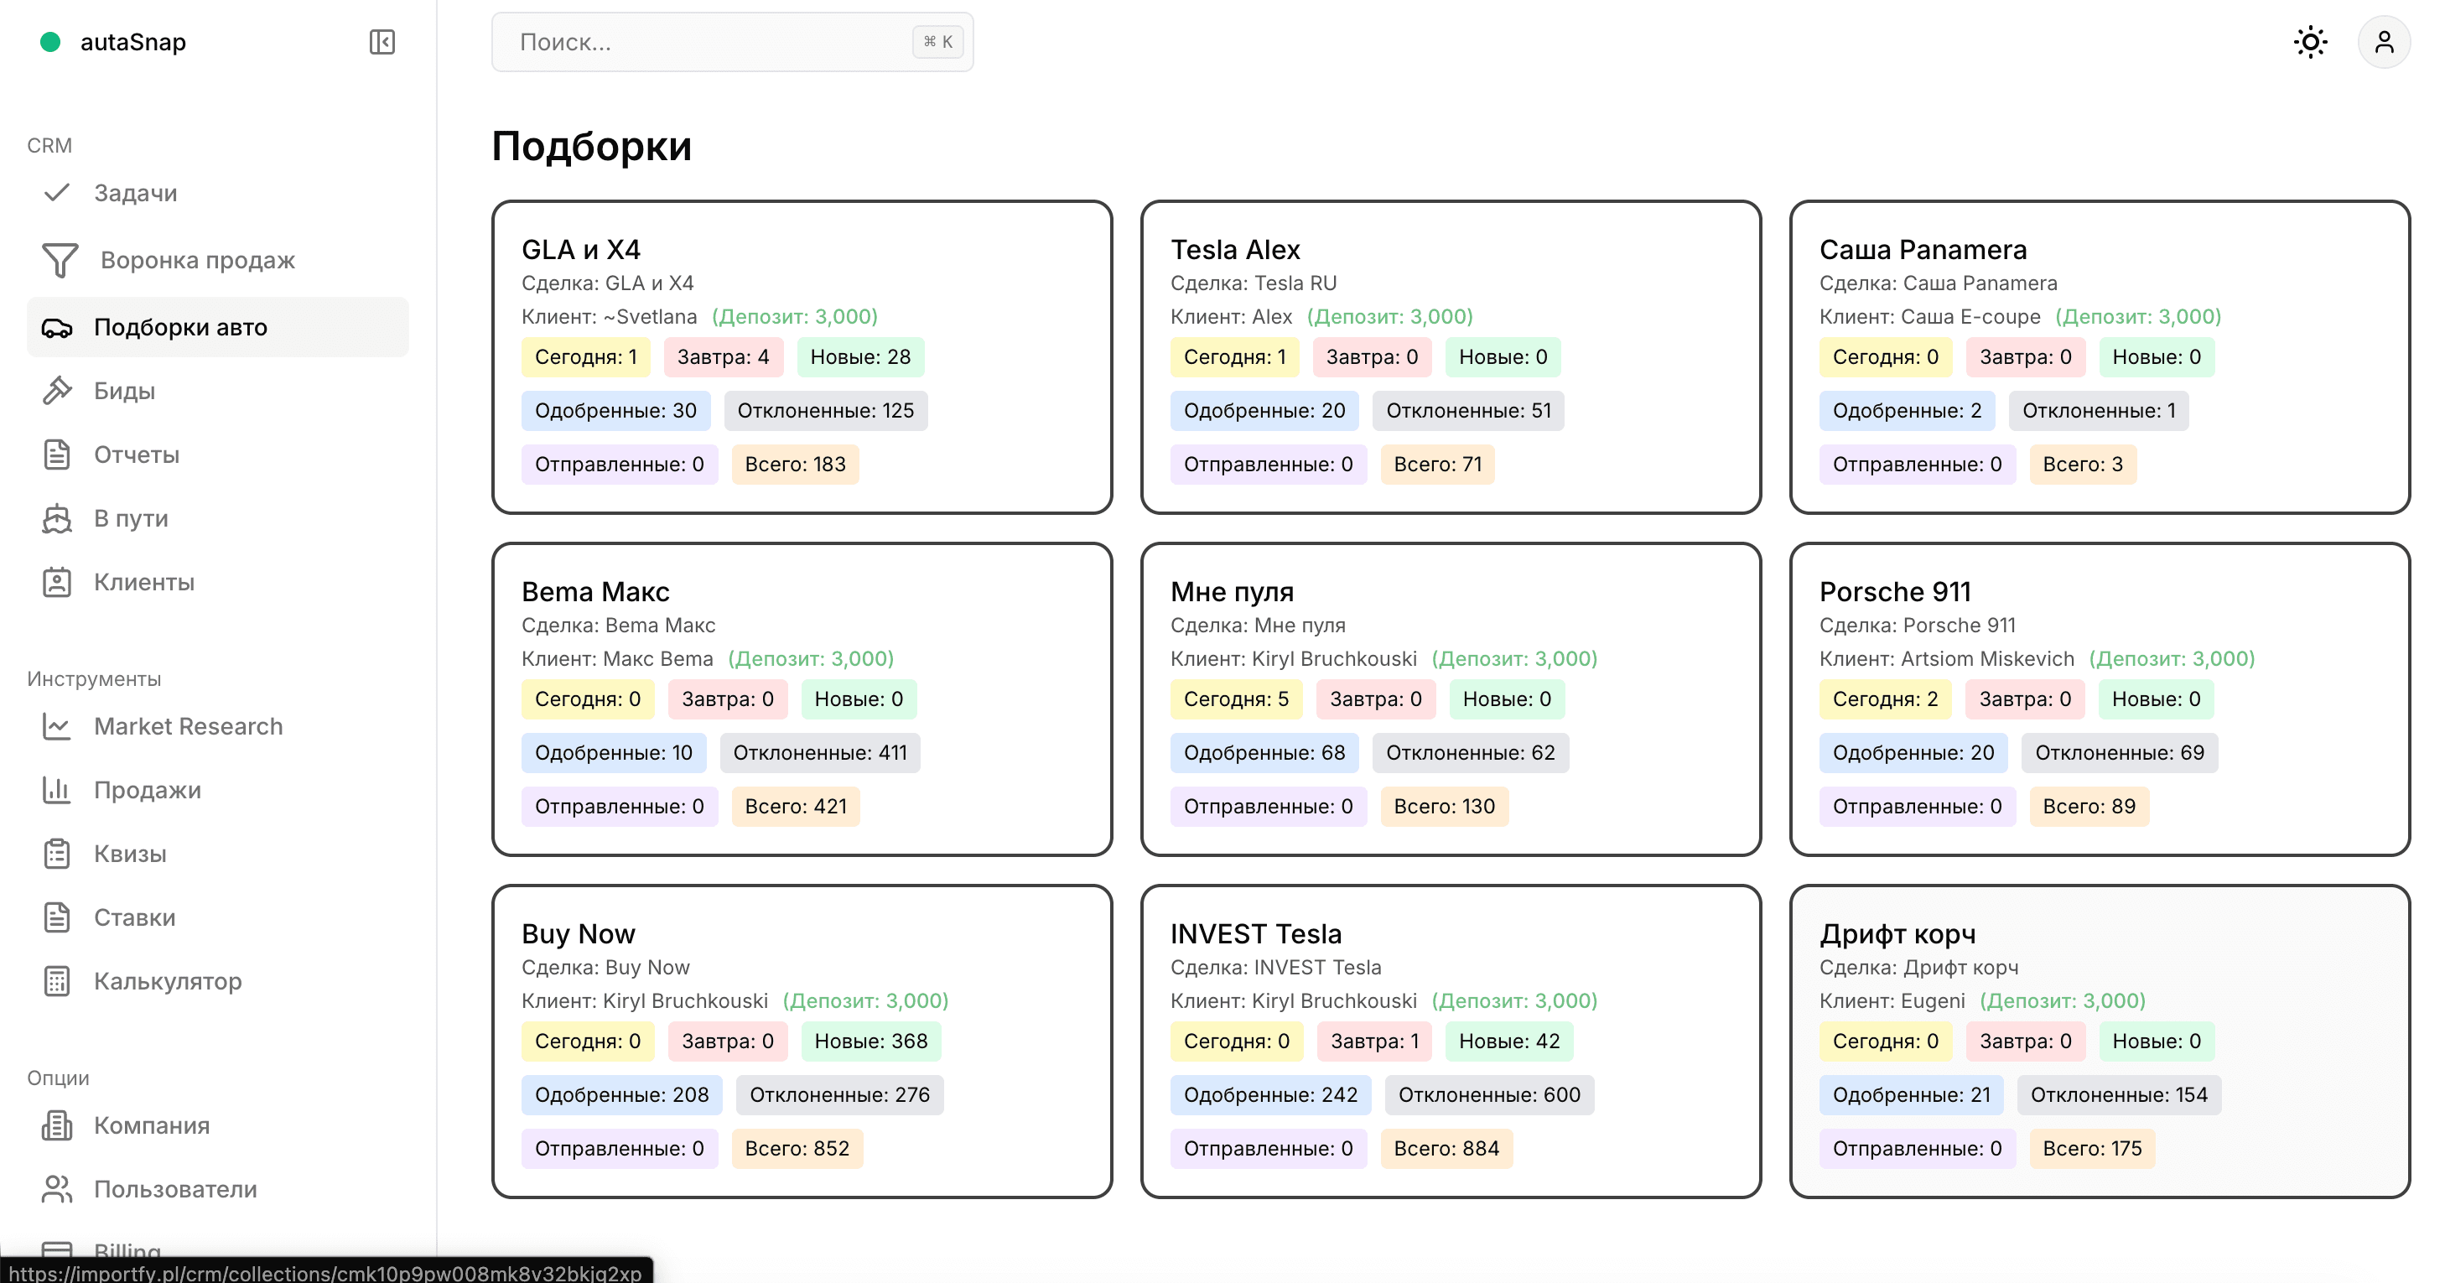Click the Пользователи people icon
Viewport: 2445px width, 1283px height.
tap(57, 1188)
